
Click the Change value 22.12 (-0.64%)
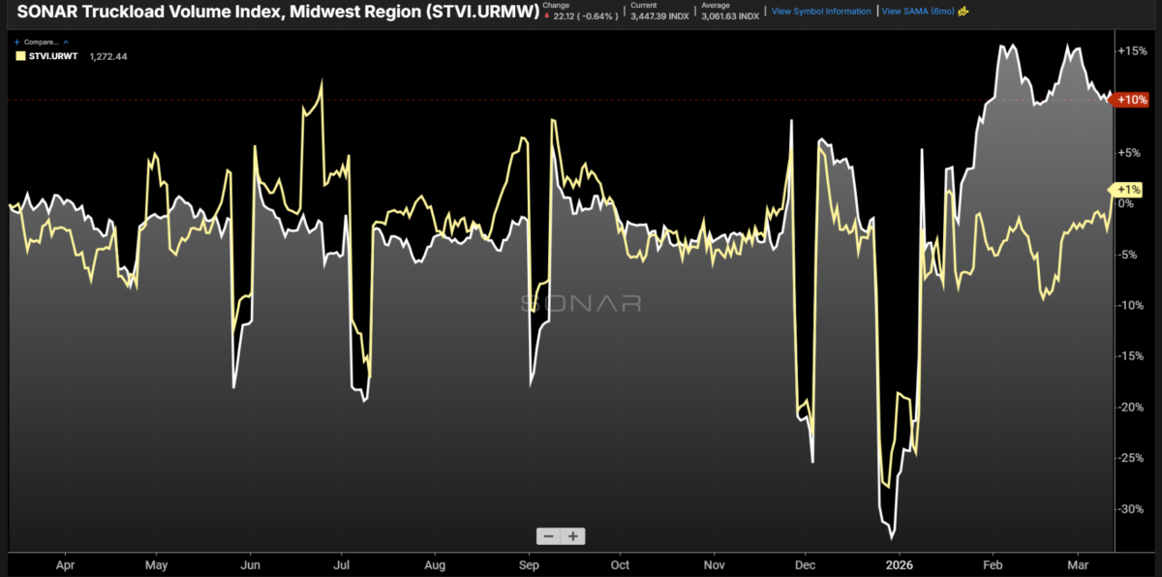coord(585,16)
